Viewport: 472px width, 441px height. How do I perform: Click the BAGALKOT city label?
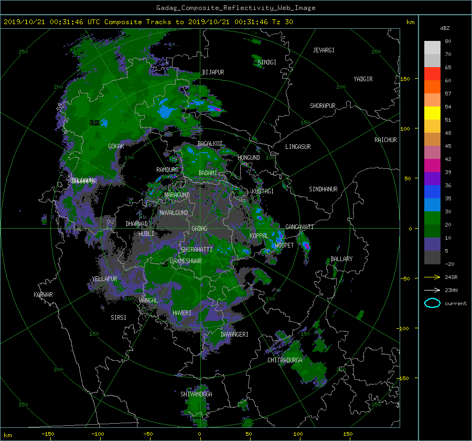pyautogui.click(x=210, y=144)
